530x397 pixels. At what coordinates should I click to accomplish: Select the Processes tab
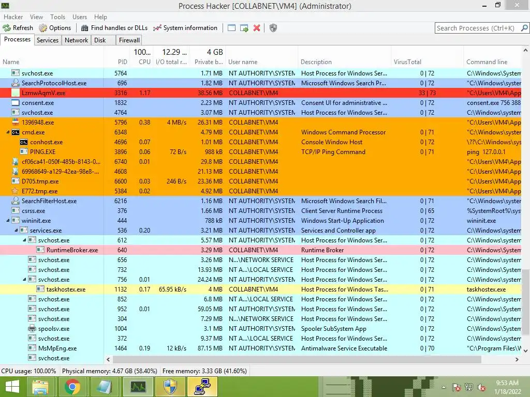coord(17,39)
